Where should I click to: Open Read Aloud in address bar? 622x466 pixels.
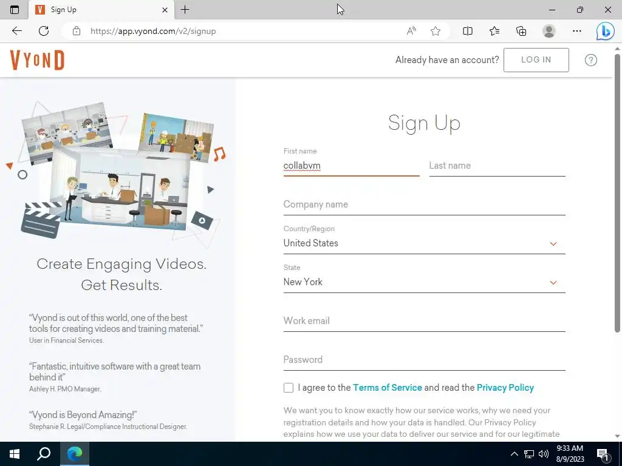pyautogui.click(x=411, y=31)
